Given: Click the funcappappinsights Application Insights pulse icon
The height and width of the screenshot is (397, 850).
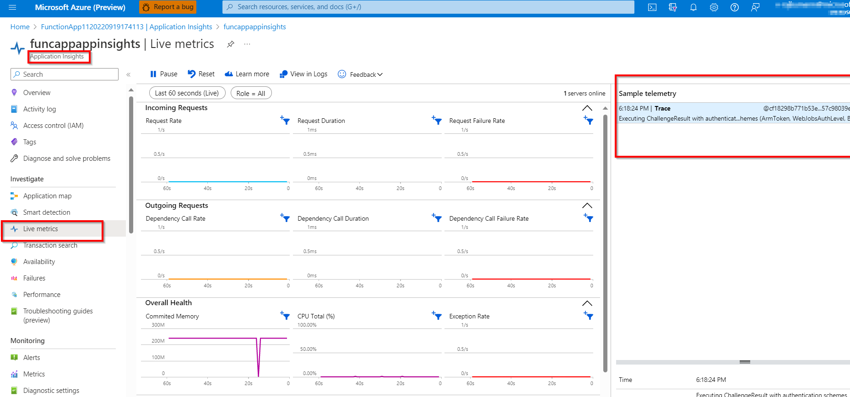Looking at the screenshot, I should 17,48.
